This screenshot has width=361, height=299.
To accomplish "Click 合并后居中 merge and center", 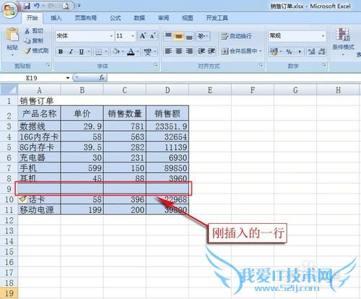I will pos(239,51).
